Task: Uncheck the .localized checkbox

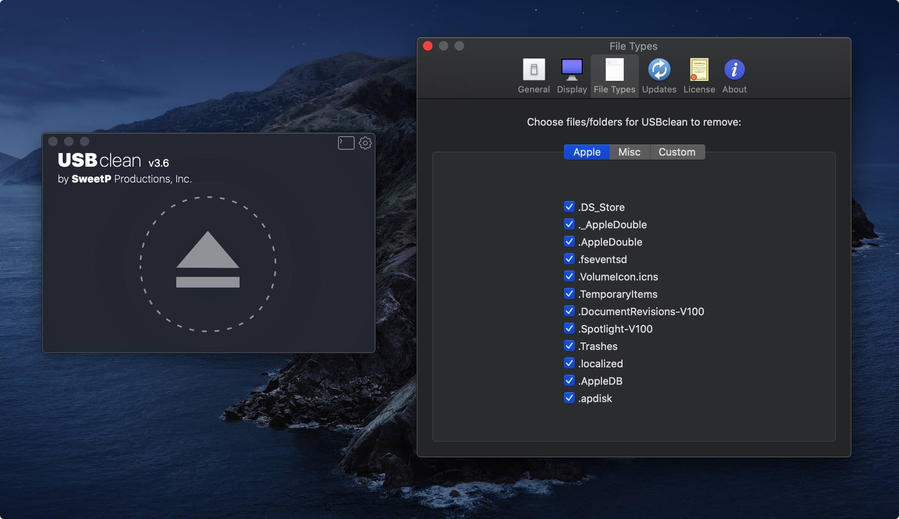Action: [569, 363]
